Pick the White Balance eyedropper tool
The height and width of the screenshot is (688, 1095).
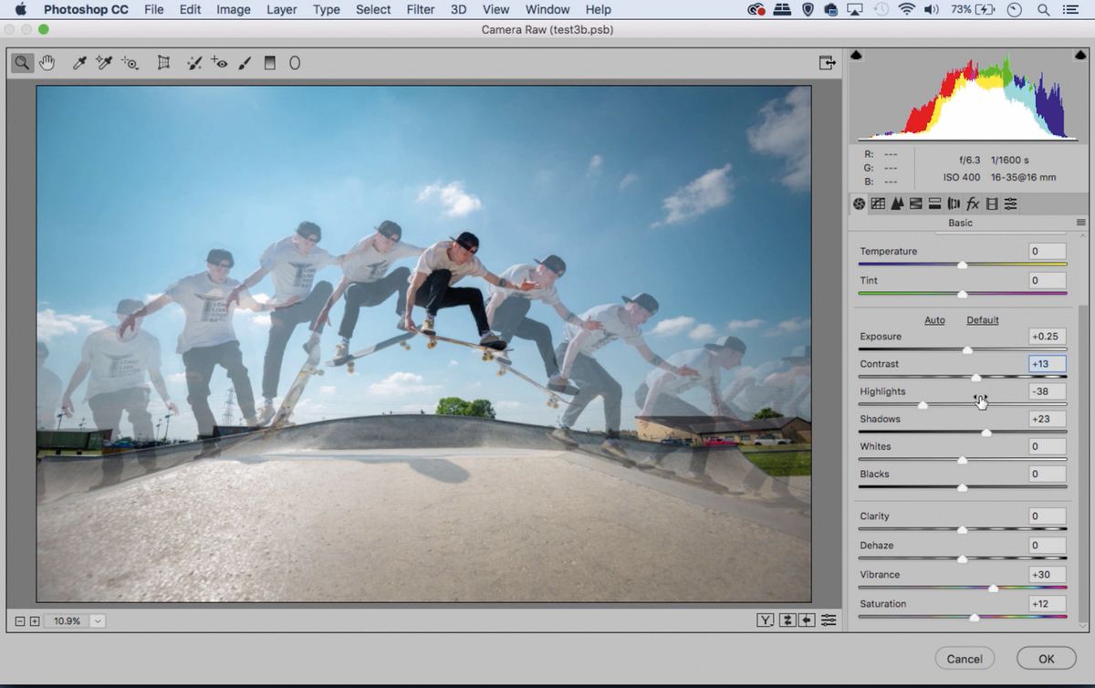click(79, 62)
